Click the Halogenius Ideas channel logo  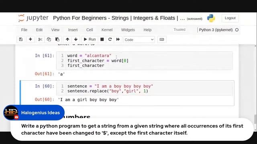pos(11,113)
